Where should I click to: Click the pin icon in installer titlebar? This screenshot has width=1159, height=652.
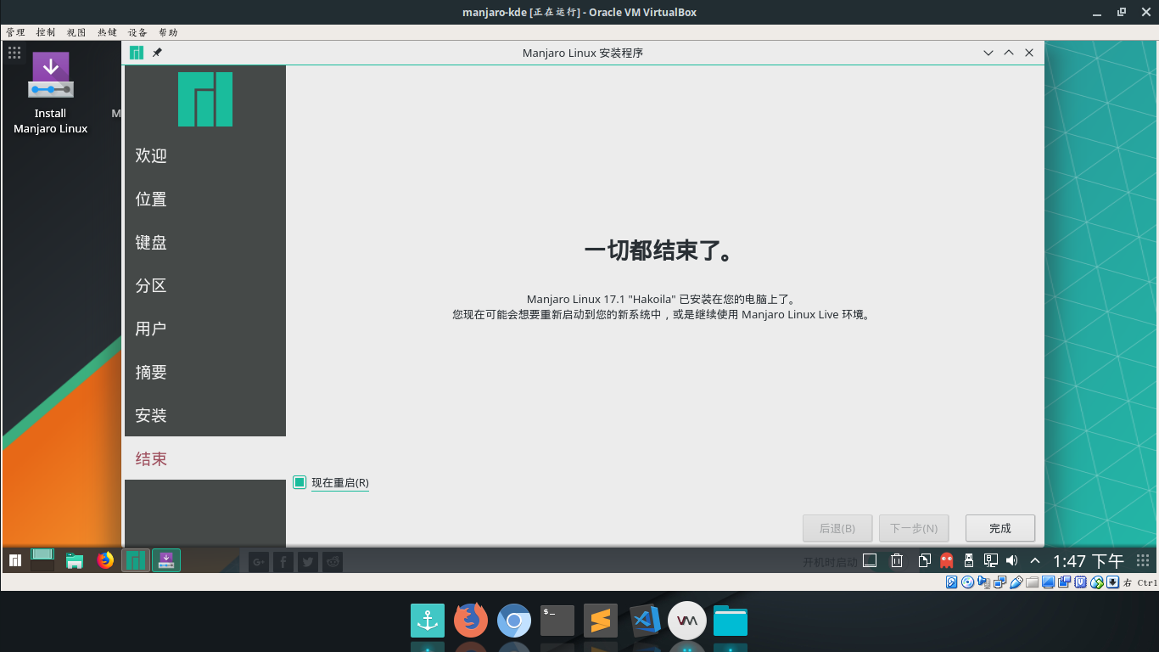(x=157, y=53)
